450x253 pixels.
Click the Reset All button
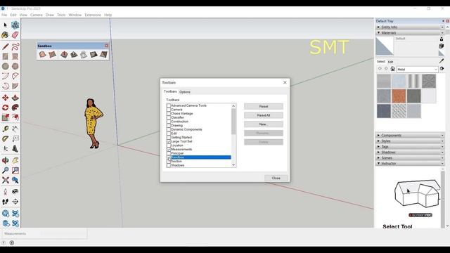(x=264, y=115)
